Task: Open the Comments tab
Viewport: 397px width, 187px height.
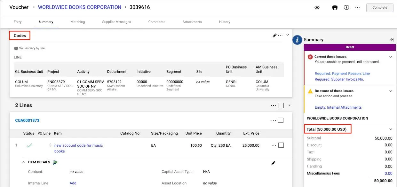Action: pyautogui.click(x=157, y=22)
